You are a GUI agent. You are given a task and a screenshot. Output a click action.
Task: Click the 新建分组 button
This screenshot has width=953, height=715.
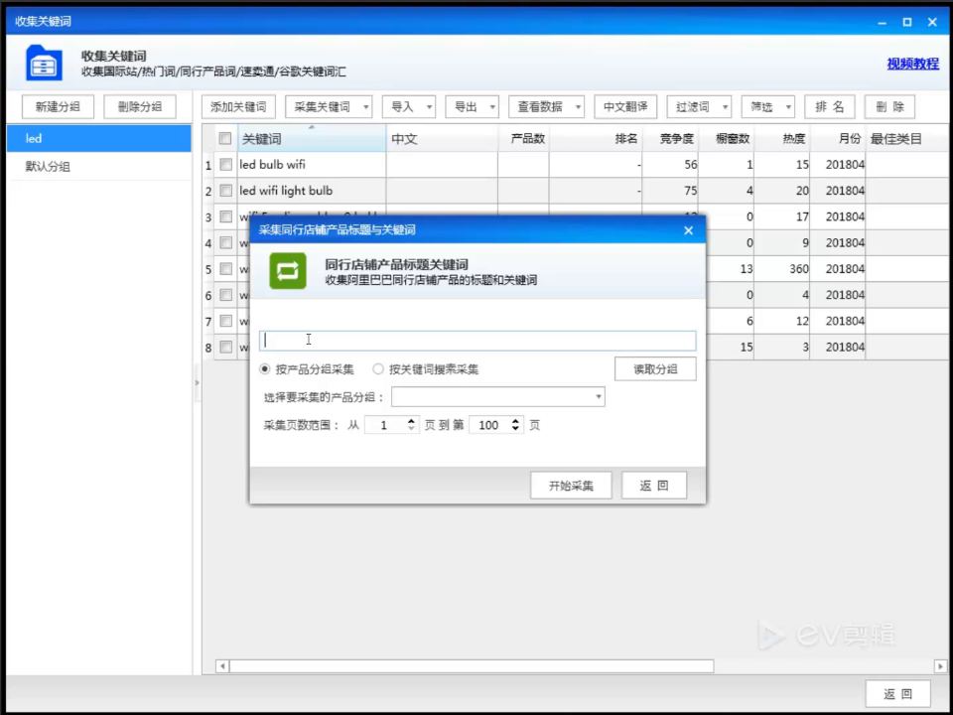coord(58,107)
